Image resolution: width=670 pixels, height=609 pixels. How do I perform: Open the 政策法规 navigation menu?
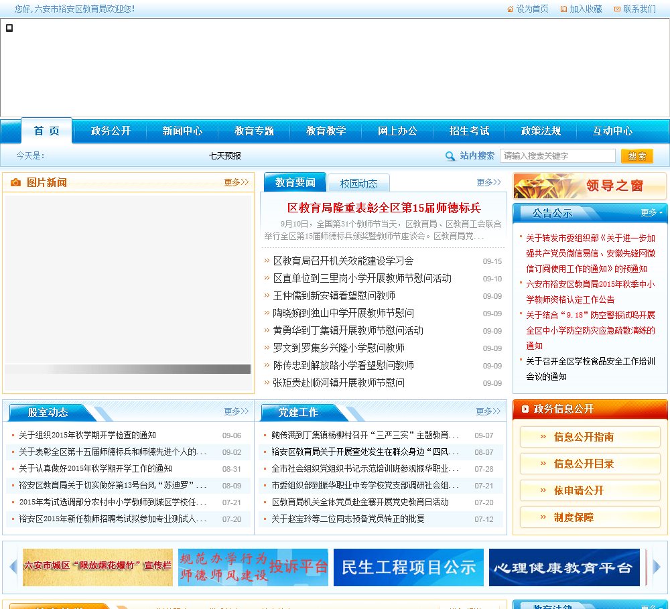pyautogui.click(x=541, y=131)
